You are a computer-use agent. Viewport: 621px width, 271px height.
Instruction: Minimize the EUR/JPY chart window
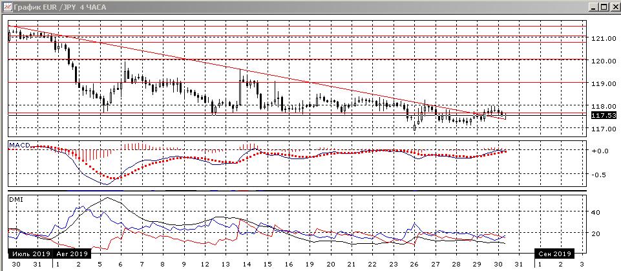point(593,6)
